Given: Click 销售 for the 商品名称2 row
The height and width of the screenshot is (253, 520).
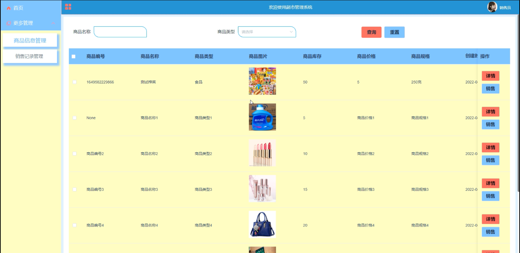Looking at the screenshot, I should pos(491,160).
